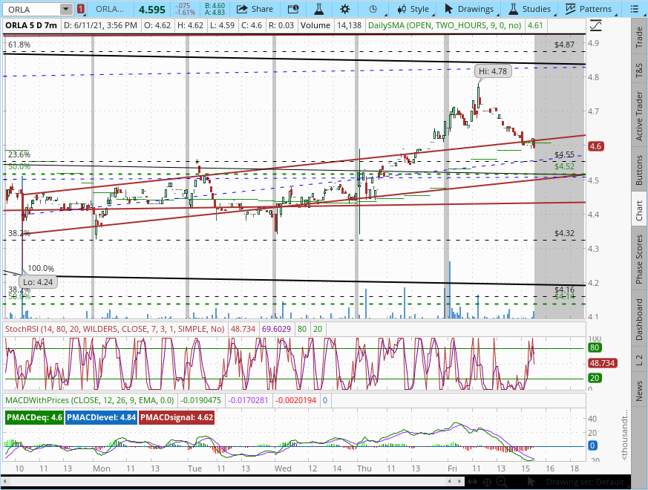Open the Phase Scores side tab
This screenshot has height=490, width=648.
639,259
